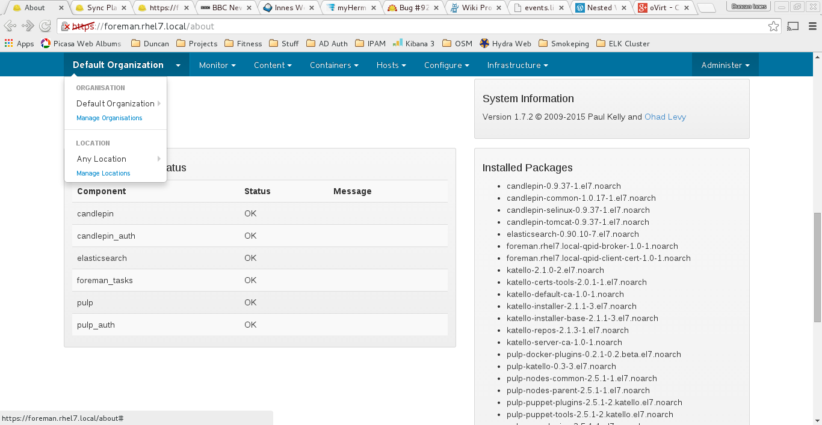The image size is (822, 425).
Task: Click katello-2.1.0-2.el7.noarch package entry
Action: 555,270
